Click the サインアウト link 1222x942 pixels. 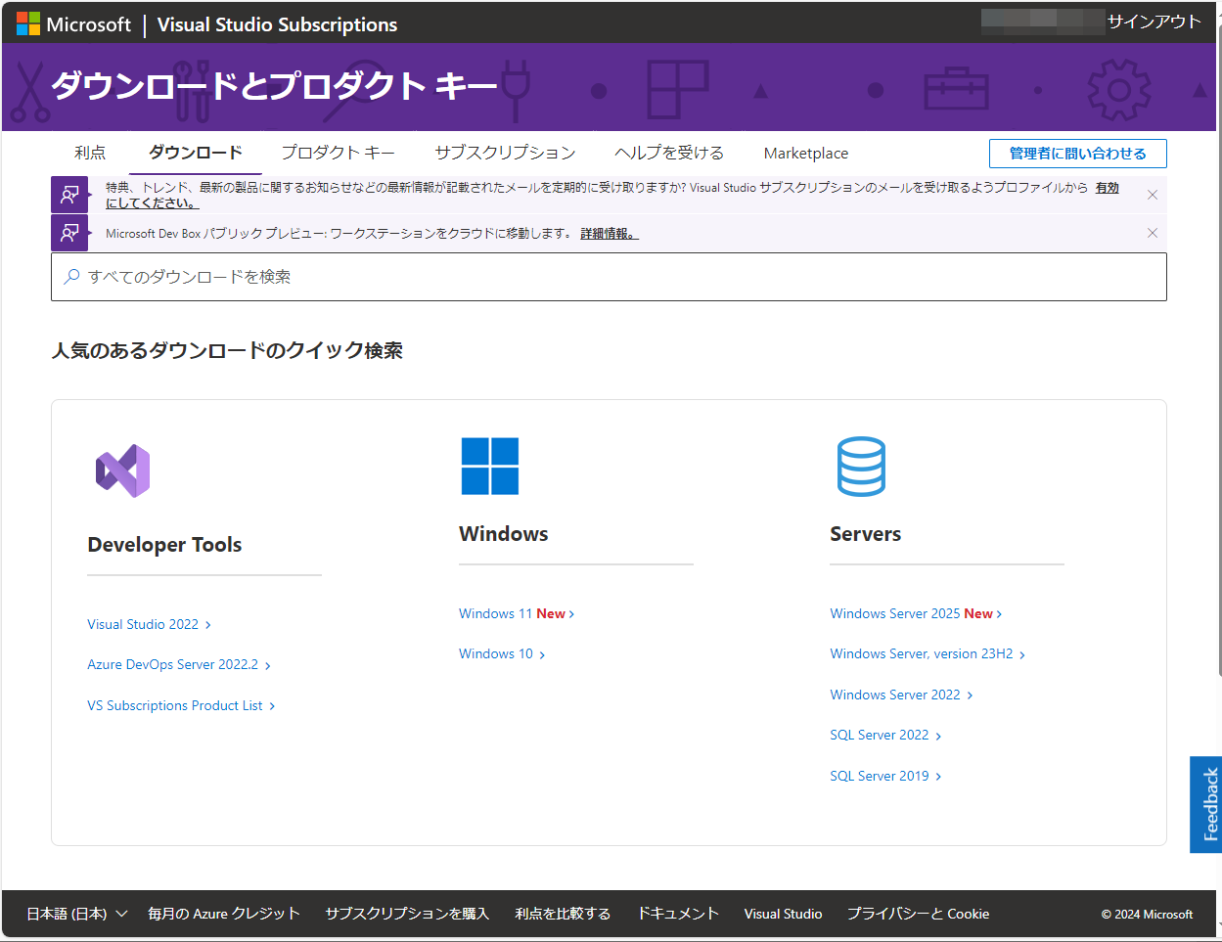coord(1154,22)
